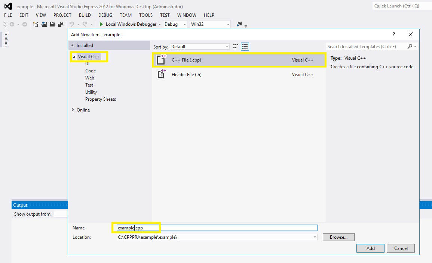
Task: Click the Header File template icon
Action: [x=162, y=74]
